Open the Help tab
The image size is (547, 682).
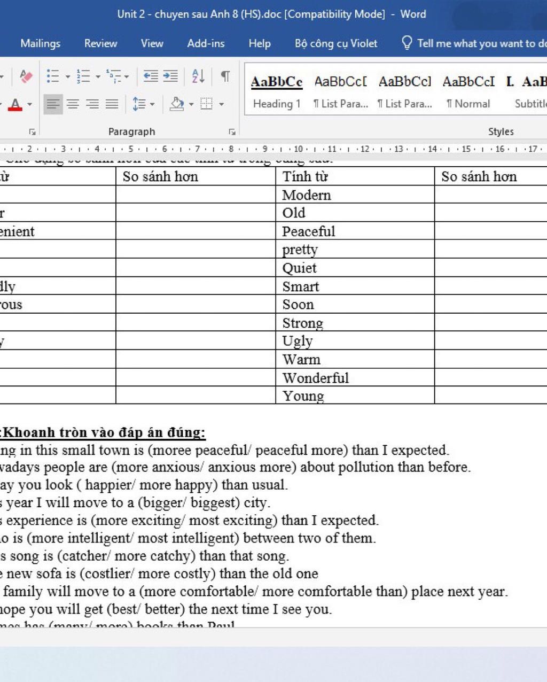tap(260, 43)
